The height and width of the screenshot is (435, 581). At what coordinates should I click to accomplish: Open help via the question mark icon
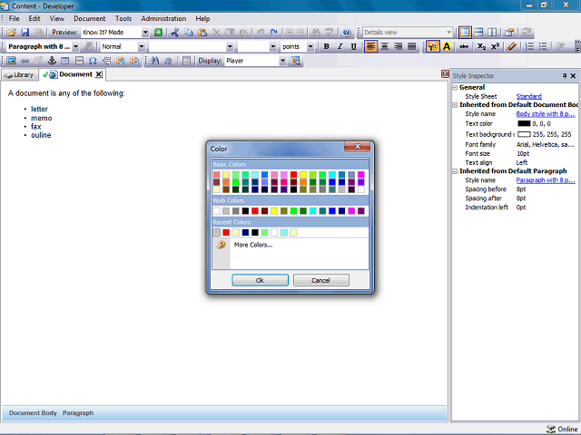347,33
